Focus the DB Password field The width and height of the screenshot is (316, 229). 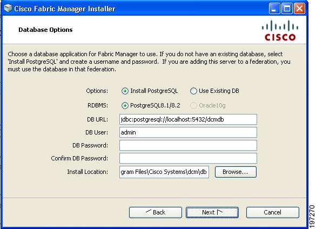(x=188, y=145)
